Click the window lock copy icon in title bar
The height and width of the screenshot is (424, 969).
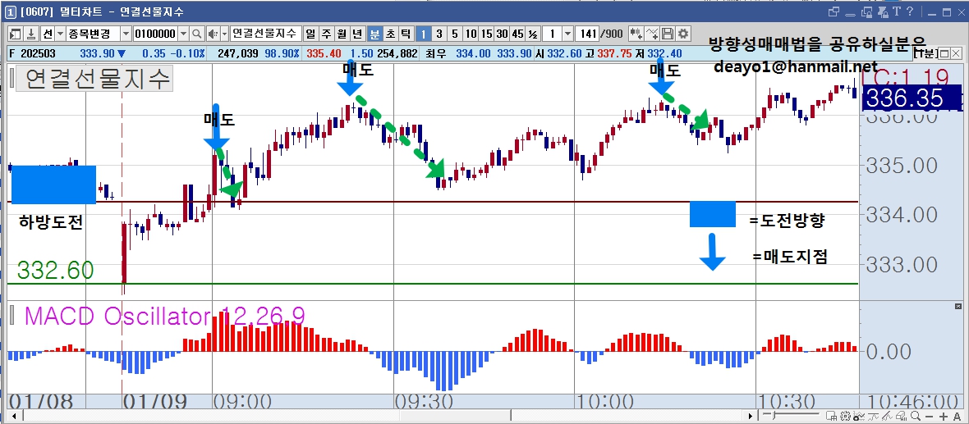point(867,12)
